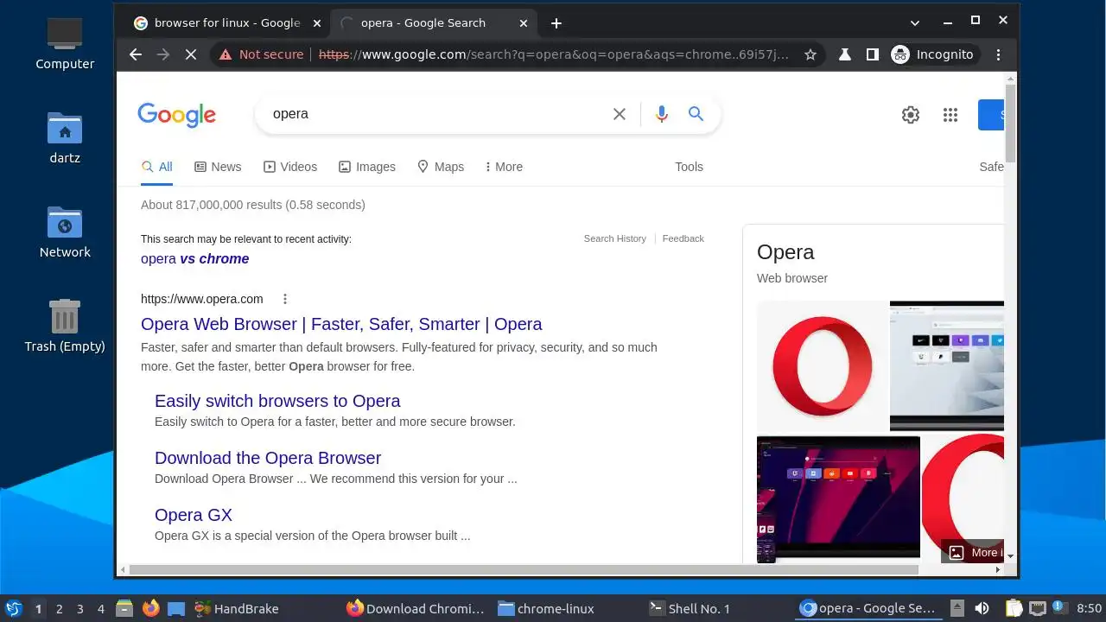Open the dartz home folder icon

(65, 137)
